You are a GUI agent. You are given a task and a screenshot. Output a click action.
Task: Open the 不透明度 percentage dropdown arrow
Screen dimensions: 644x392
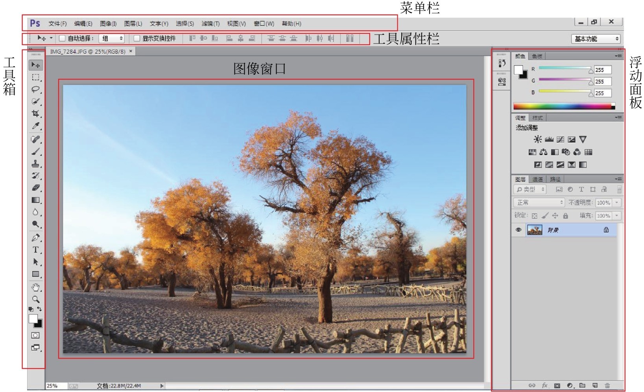coord(617,203)
